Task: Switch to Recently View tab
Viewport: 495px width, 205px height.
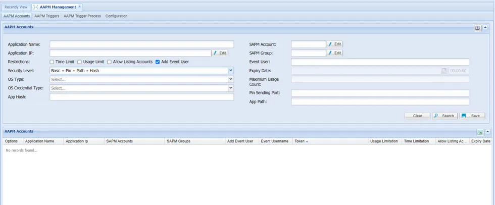Action: click(x=16, y=7)
